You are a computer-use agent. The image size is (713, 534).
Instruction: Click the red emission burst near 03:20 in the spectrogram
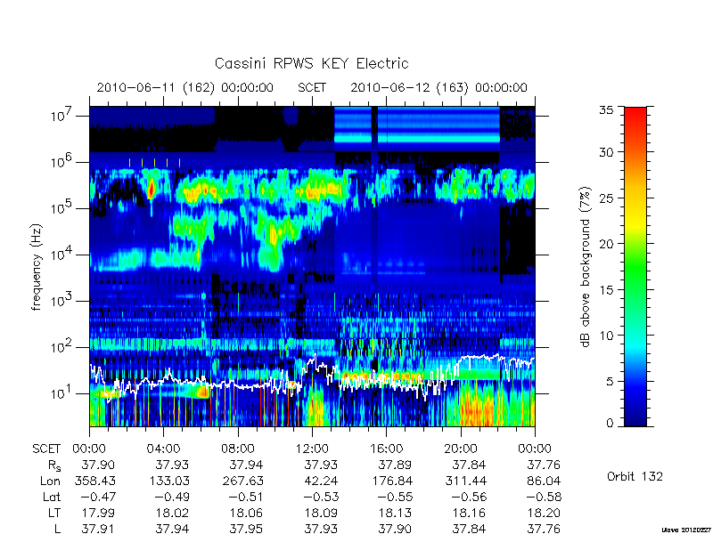pos(151,189)
